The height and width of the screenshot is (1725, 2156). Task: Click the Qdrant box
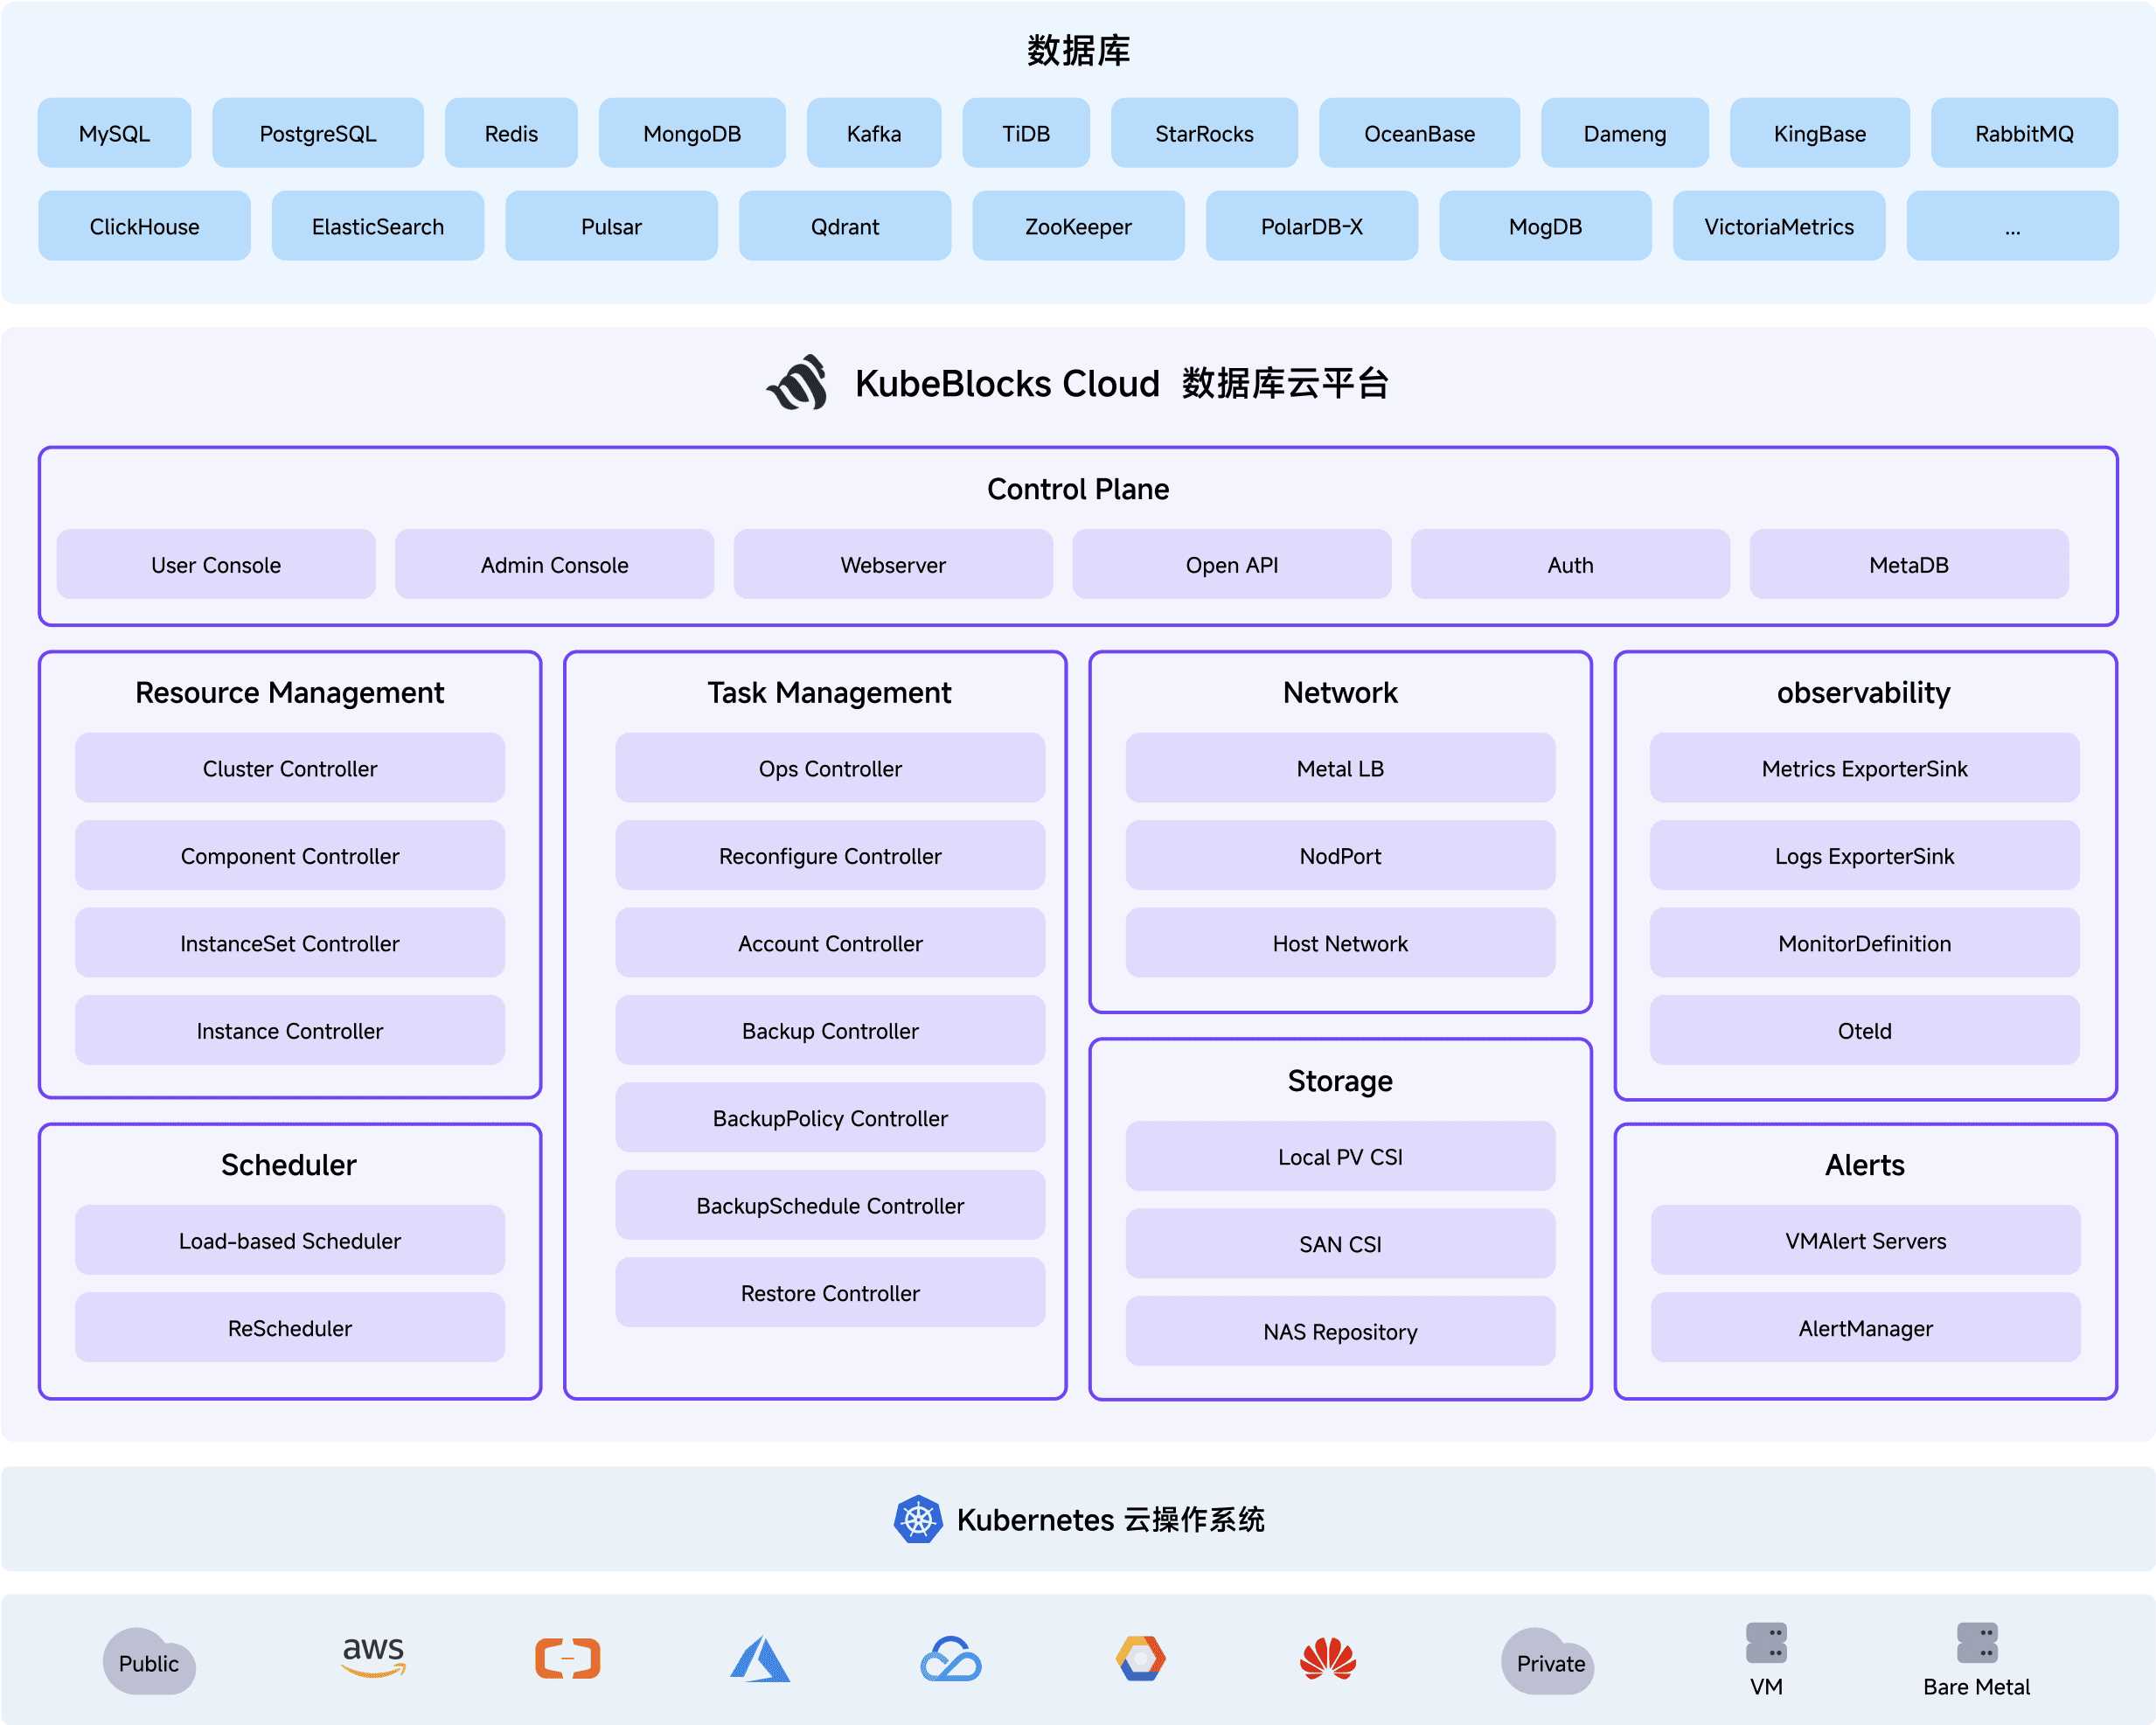(x=845, y=226)
